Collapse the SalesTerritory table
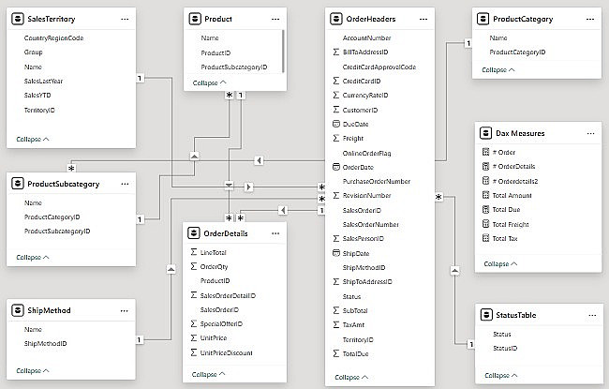609x389 pixels. tap(33, 139)
